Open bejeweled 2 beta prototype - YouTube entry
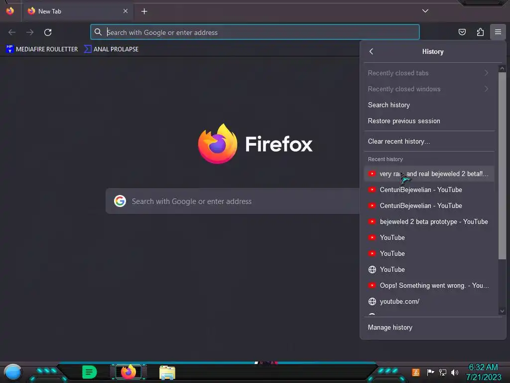Viewport: 510px width, 383px height. click(x=429, y=221)
